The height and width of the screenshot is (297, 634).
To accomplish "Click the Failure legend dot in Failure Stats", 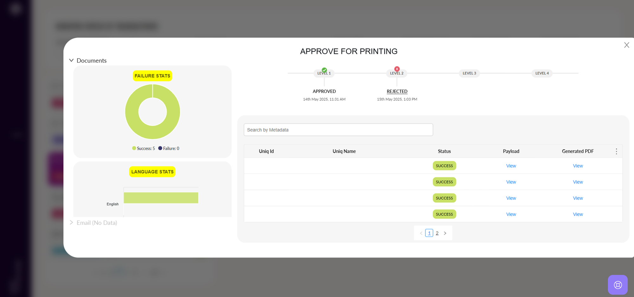I will tap(160, 148).
